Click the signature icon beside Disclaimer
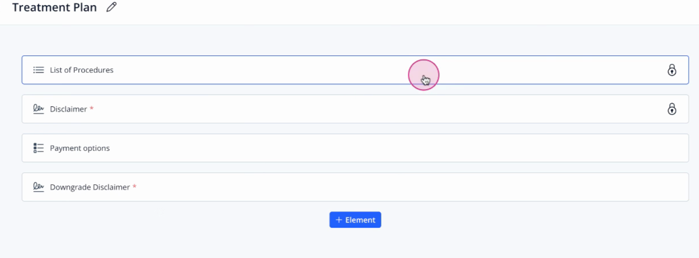 (x=38, y=109)
